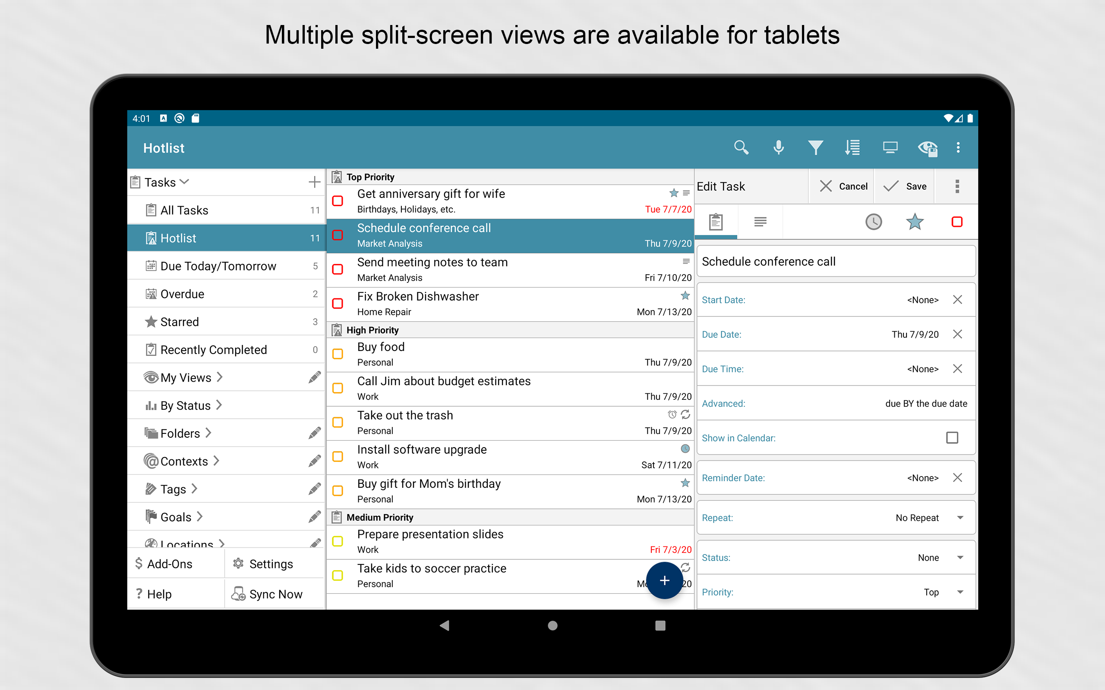Open the filter funnel icon
Screen dimensions: 1105x690
[x=815, y=147]
